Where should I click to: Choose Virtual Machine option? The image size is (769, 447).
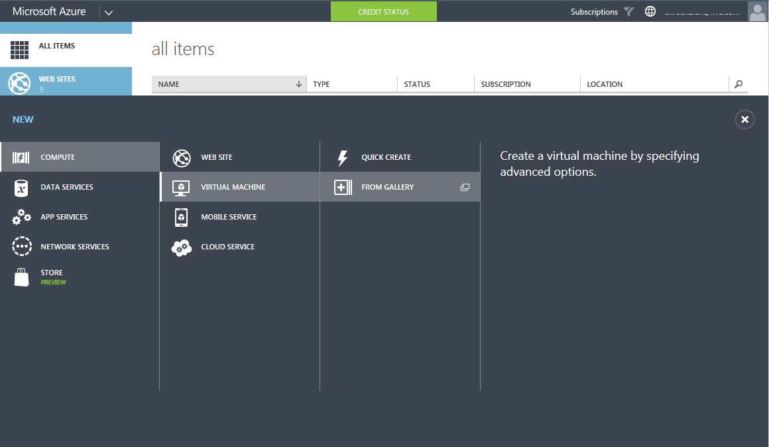pos(240,187)
